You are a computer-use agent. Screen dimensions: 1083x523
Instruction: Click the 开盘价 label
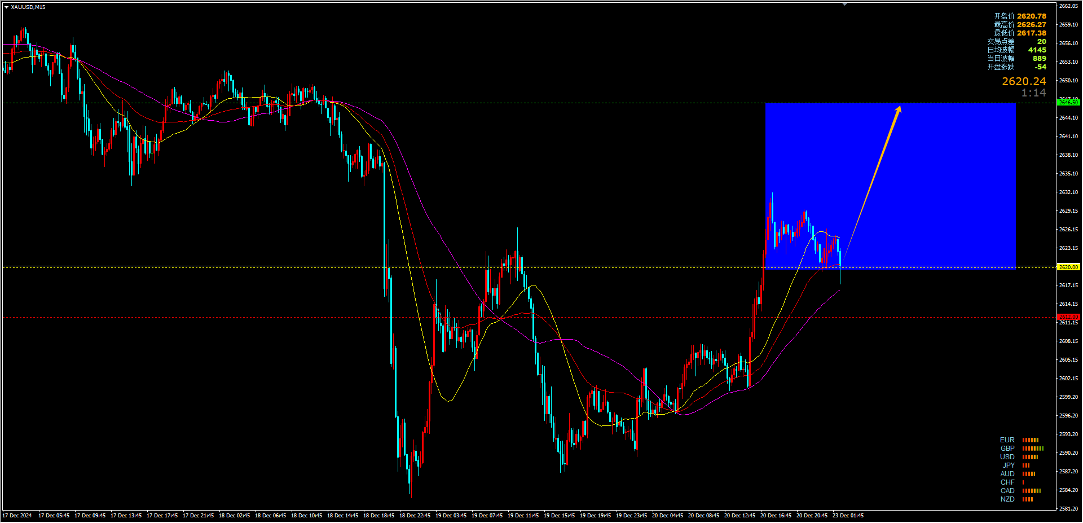(x=1004, y=16)
